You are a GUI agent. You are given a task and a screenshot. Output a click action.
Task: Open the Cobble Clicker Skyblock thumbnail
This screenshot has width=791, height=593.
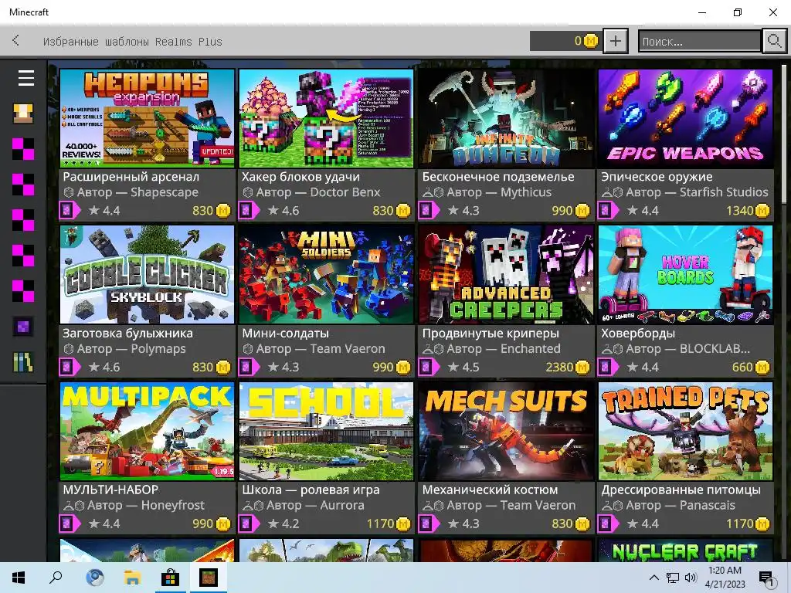point(147,274)
